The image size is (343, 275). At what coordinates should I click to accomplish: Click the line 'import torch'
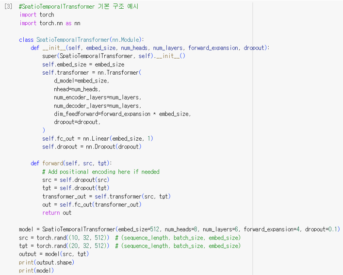(x=37, y=15)
